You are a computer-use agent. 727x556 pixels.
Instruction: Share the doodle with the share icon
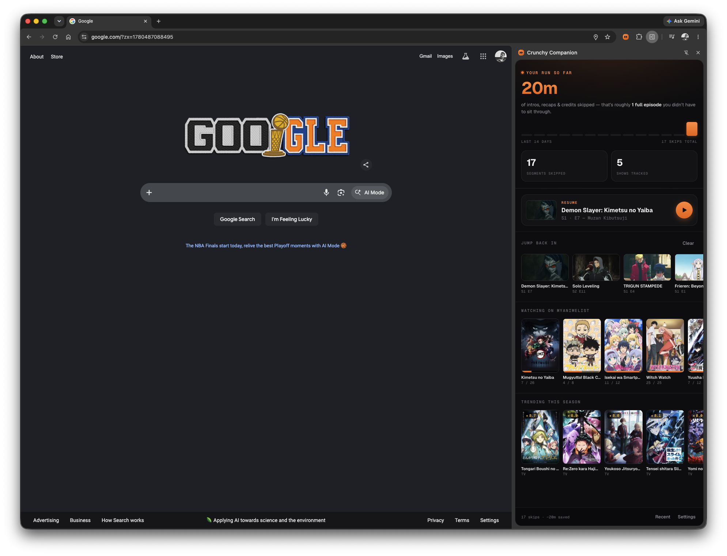366,165
